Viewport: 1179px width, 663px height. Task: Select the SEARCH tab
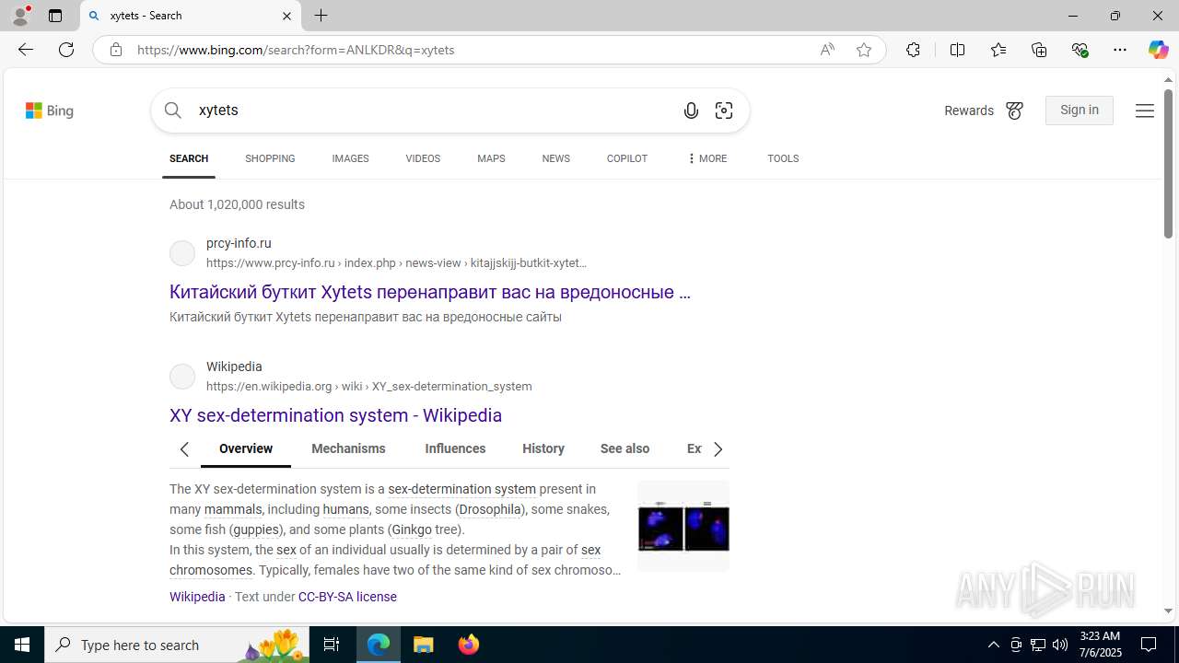pyautogui.click(x=189, y=158)
